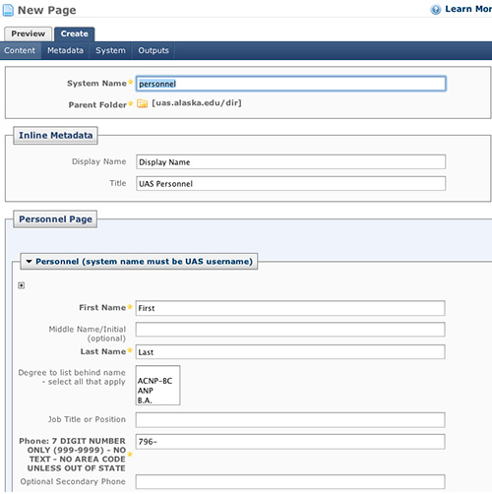
Task: Click the Learn More help icon
Action: point(436,10)
